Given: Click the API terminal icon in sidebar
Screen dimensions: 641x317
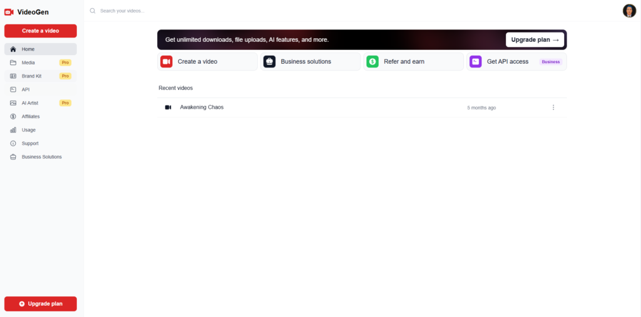Looking at the screenshot, I should [13, 89].
